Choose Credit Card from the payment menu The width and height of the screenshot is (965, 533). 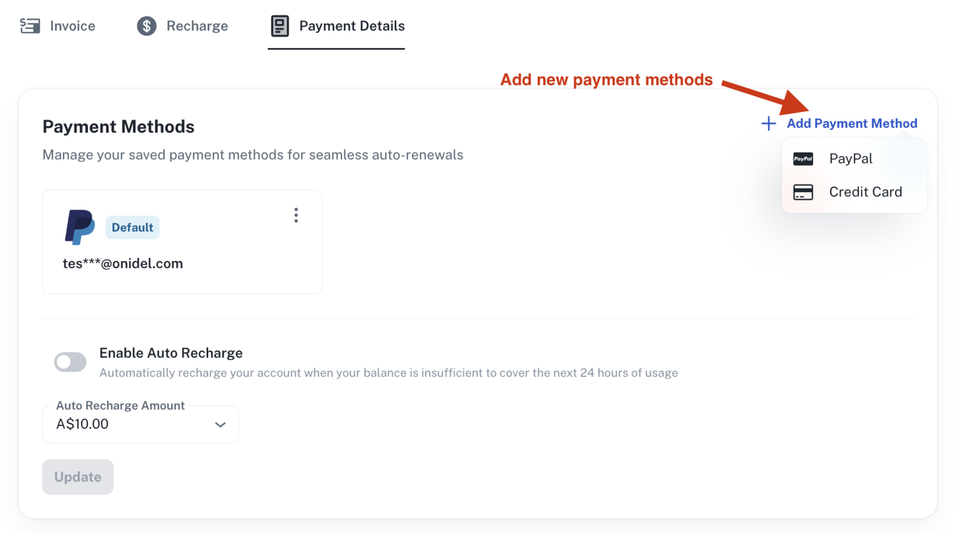coord(854,192)
